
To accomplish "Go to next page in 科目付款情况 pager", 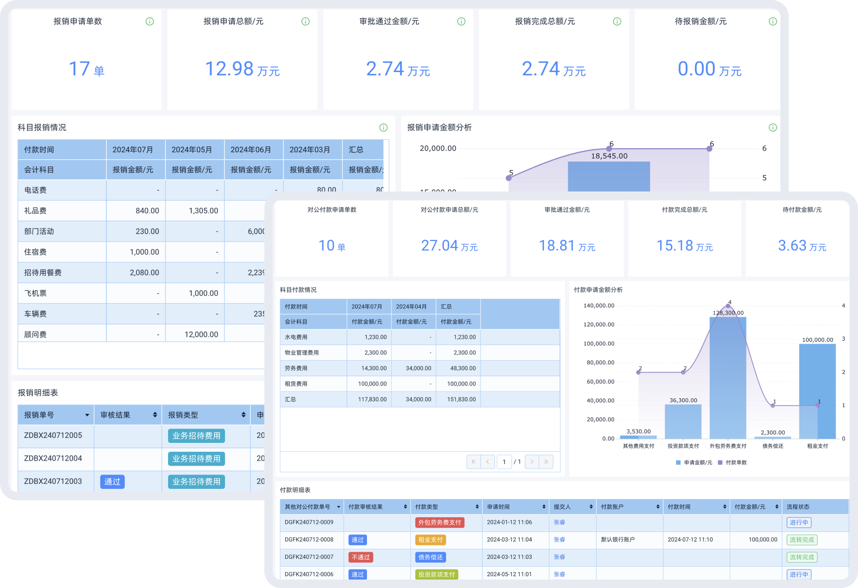I will coord(532,462).
